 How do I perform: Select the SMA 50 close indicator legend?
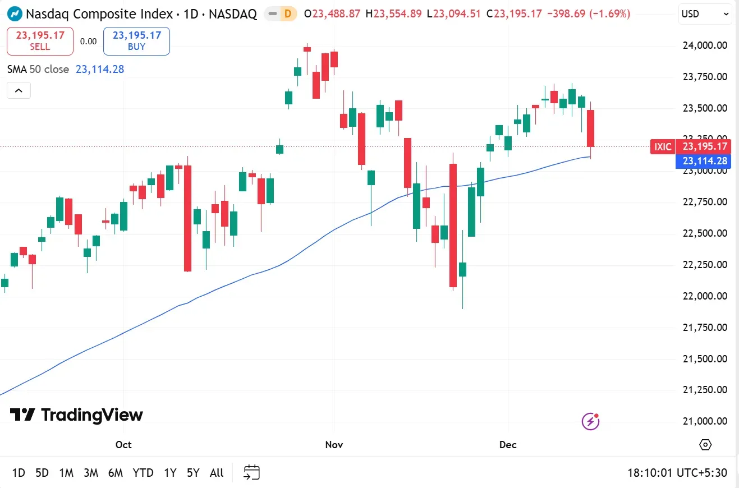(38, 70)
